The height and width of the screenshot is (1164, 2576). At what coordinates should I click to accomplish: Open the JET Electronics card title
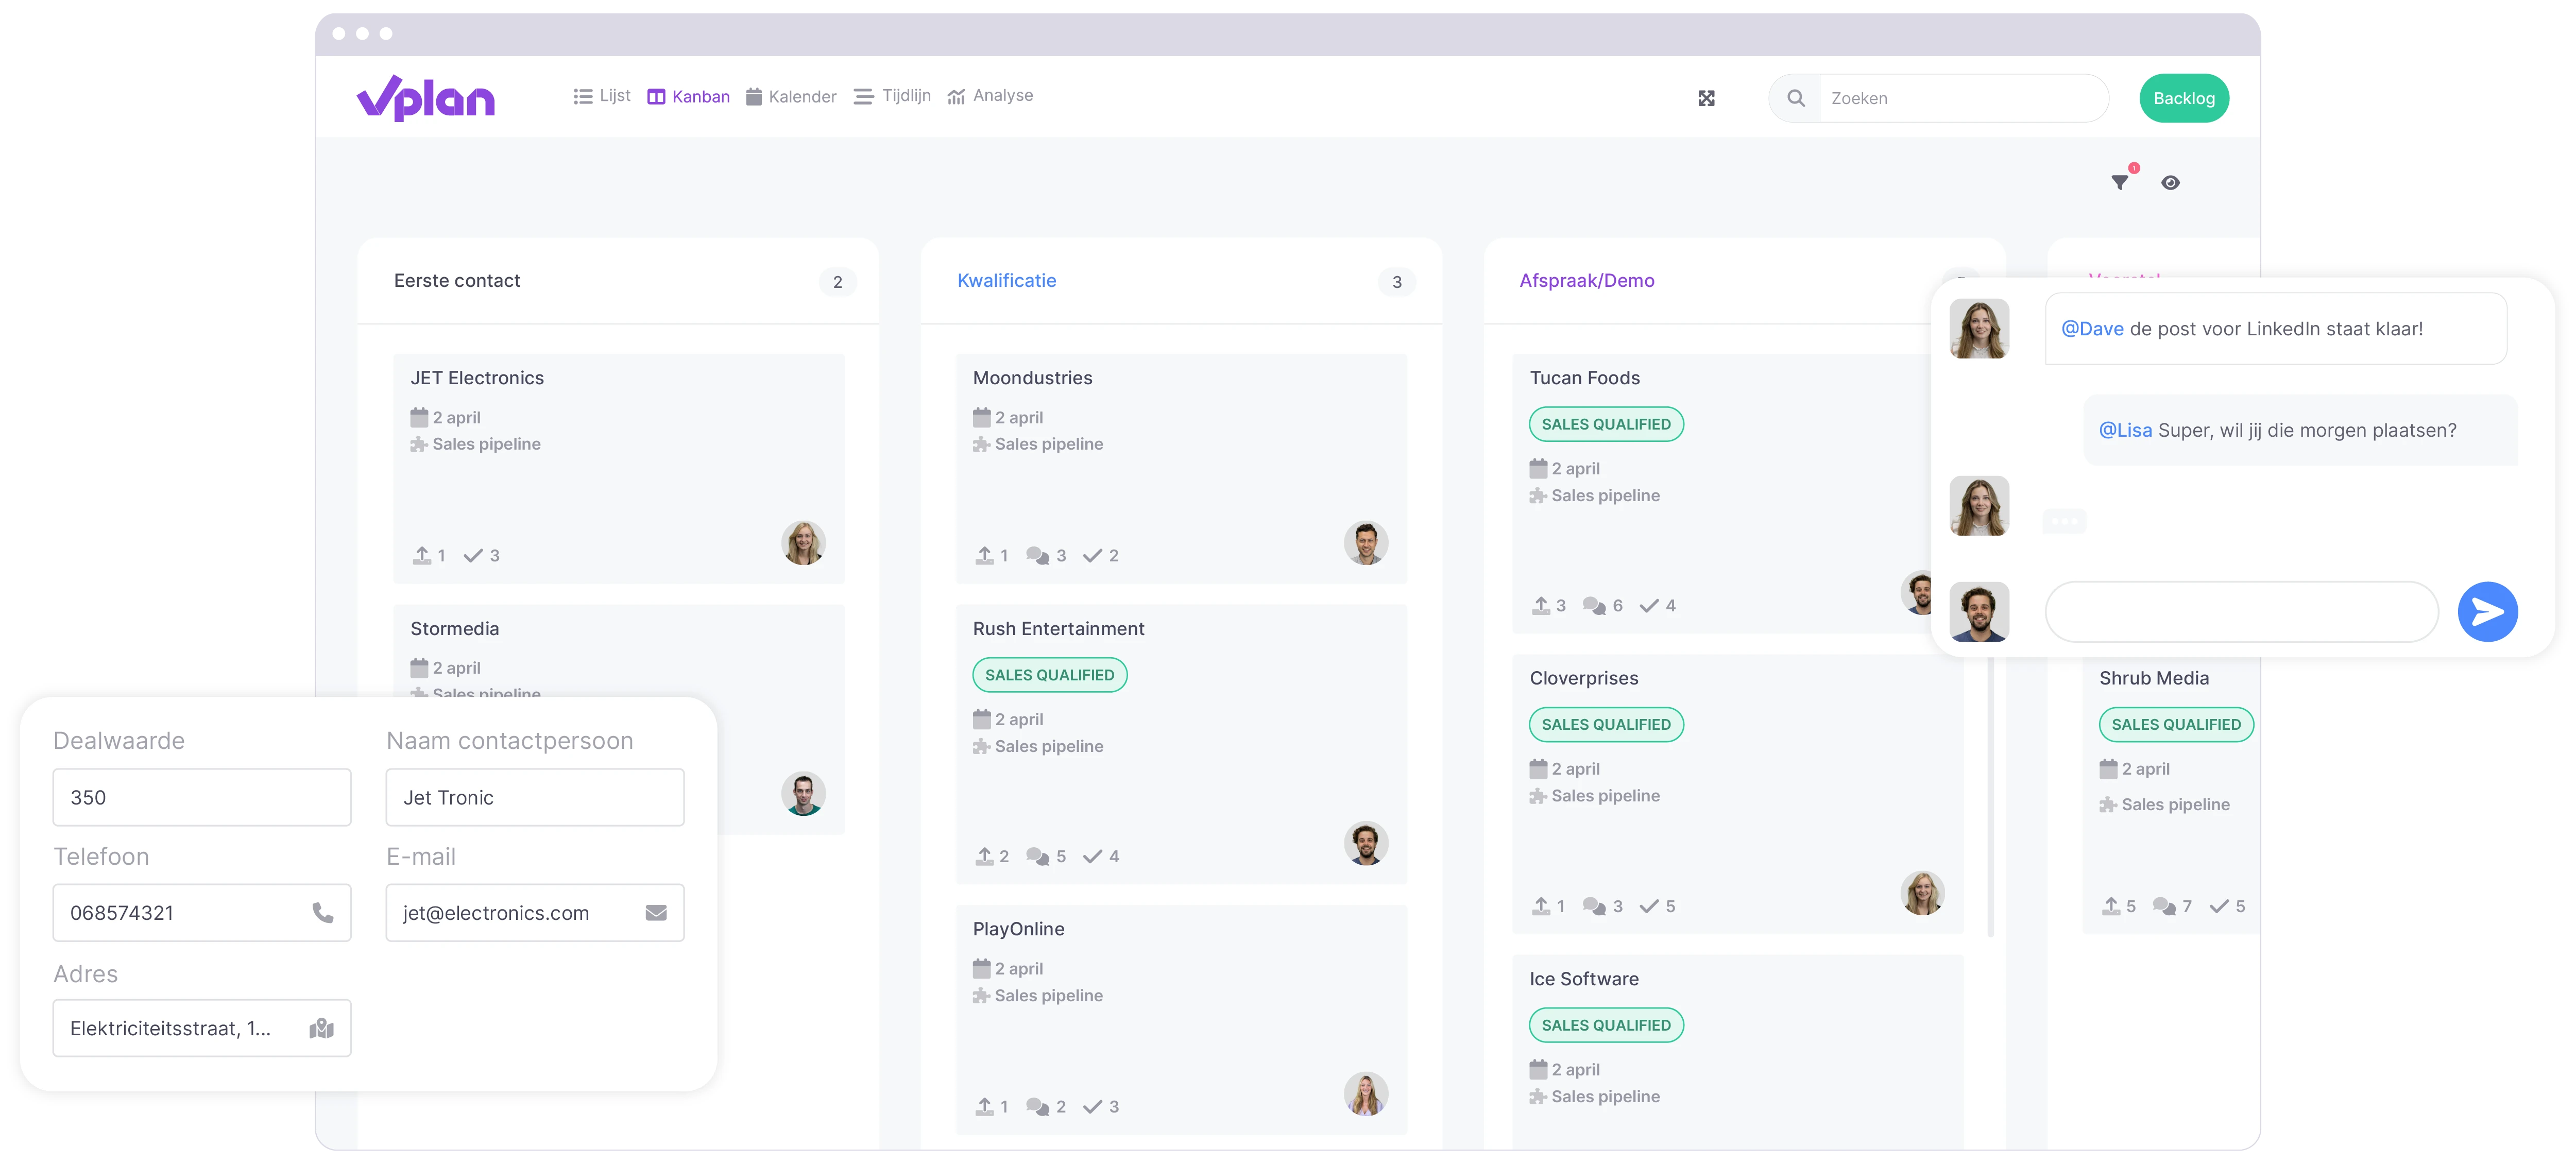click(477, 378)
